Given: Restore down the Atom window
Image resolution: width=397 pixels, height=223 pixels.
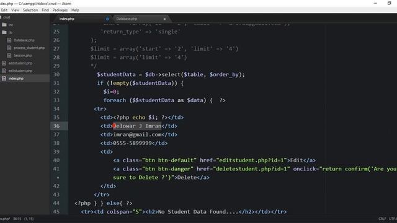Looking at the screenshot, I should pyautogui.click(x=389, y=3).
